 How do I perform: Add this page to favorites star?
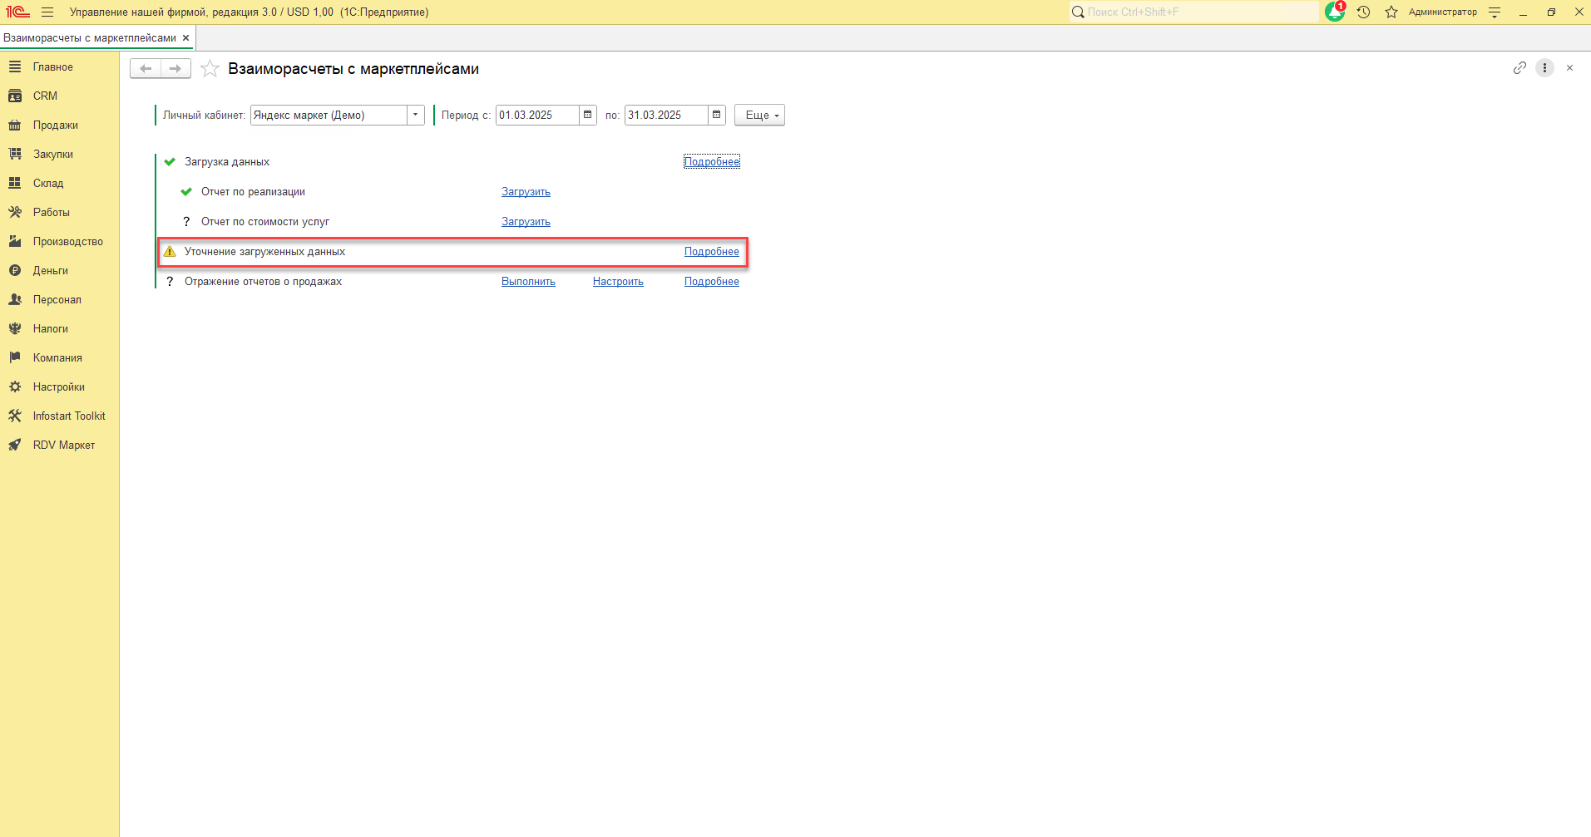coord(210,69)
